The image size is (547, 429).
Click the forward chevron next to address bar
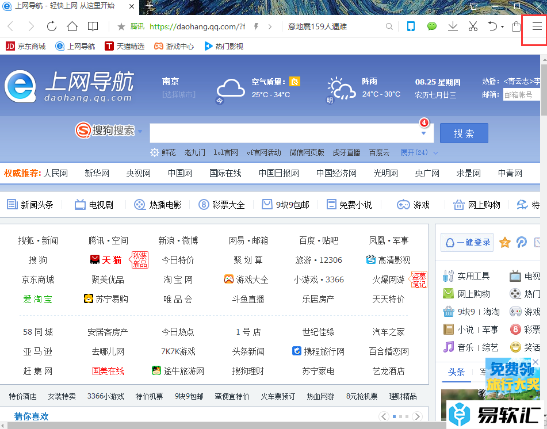pyautogui.click(x=270, y=26)
